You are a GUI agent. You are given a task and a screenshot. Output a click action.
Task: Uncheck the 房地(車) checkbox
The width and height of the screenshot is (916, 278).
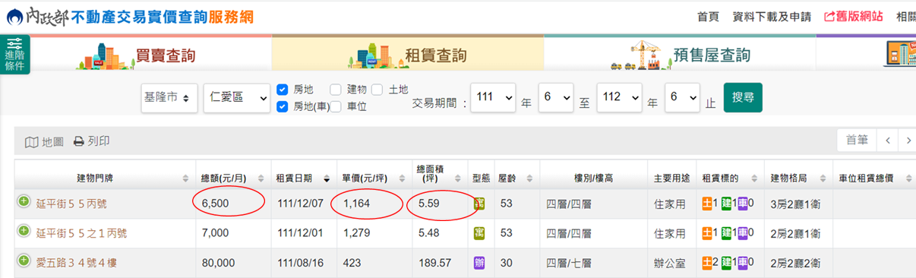pos(283,106)
